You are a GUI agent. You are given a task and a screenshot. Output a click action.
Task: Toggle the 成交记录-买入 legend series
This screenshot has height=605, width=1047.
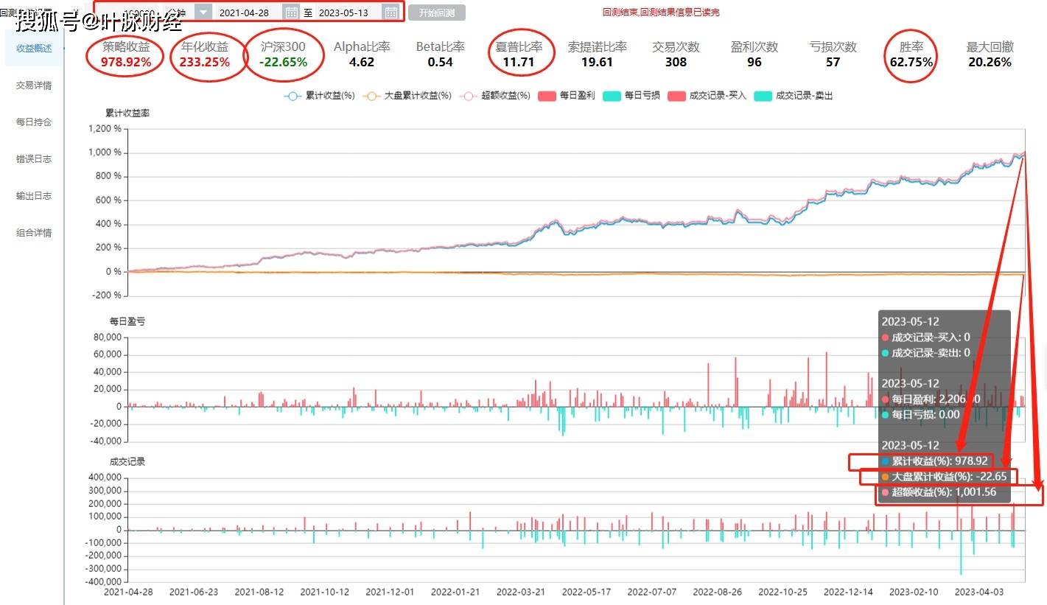[707, 96]
